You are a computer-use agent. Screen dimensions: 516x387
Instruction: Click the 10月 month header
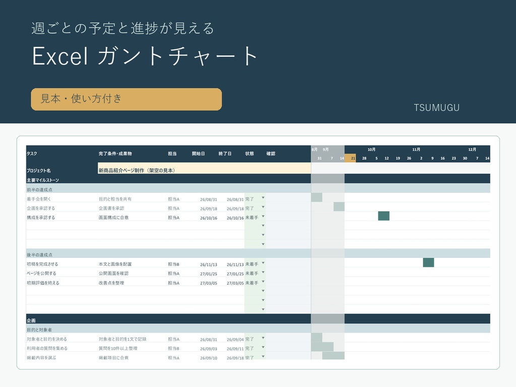(371, 149)
